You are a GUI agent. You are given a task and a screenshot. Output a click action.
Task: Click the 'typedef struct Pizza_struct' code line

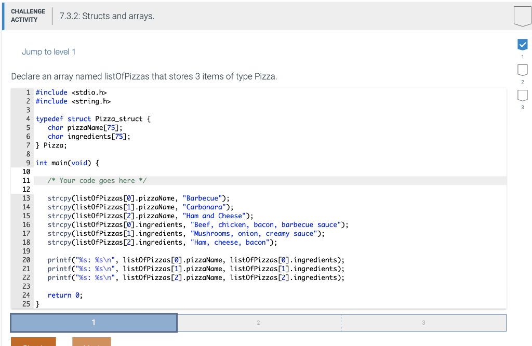94,119
